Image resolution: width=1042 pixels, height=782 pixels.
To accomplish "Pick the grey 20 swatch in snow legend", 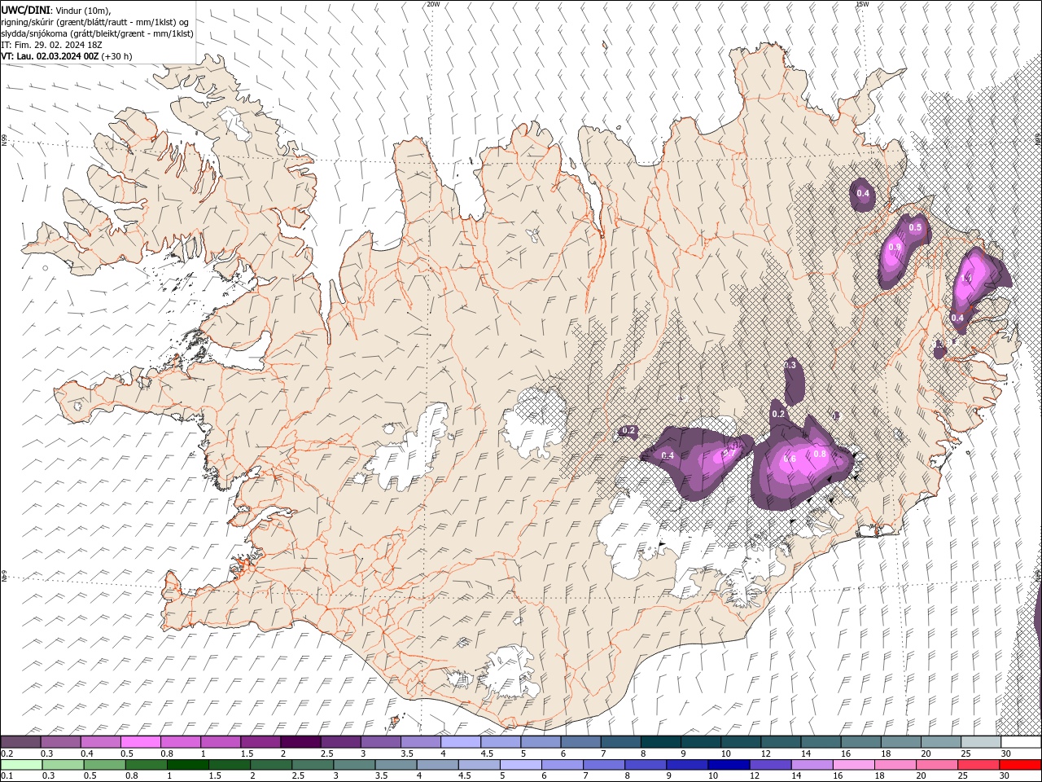I will click(x=939, y=742).
